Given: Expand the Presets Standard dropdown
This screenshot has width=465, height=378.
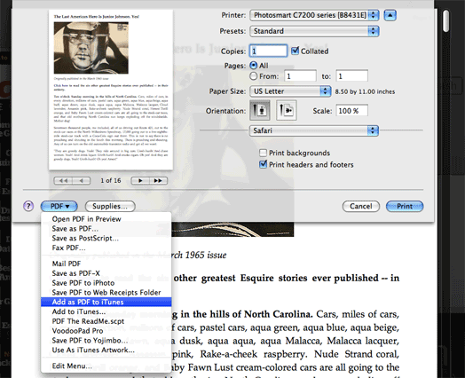Looking at the screenshot, I should (314, 31).
